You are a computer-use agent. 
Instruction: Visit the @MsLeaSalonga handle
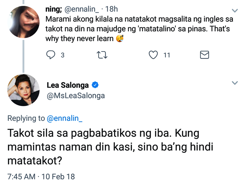[76, 96]
